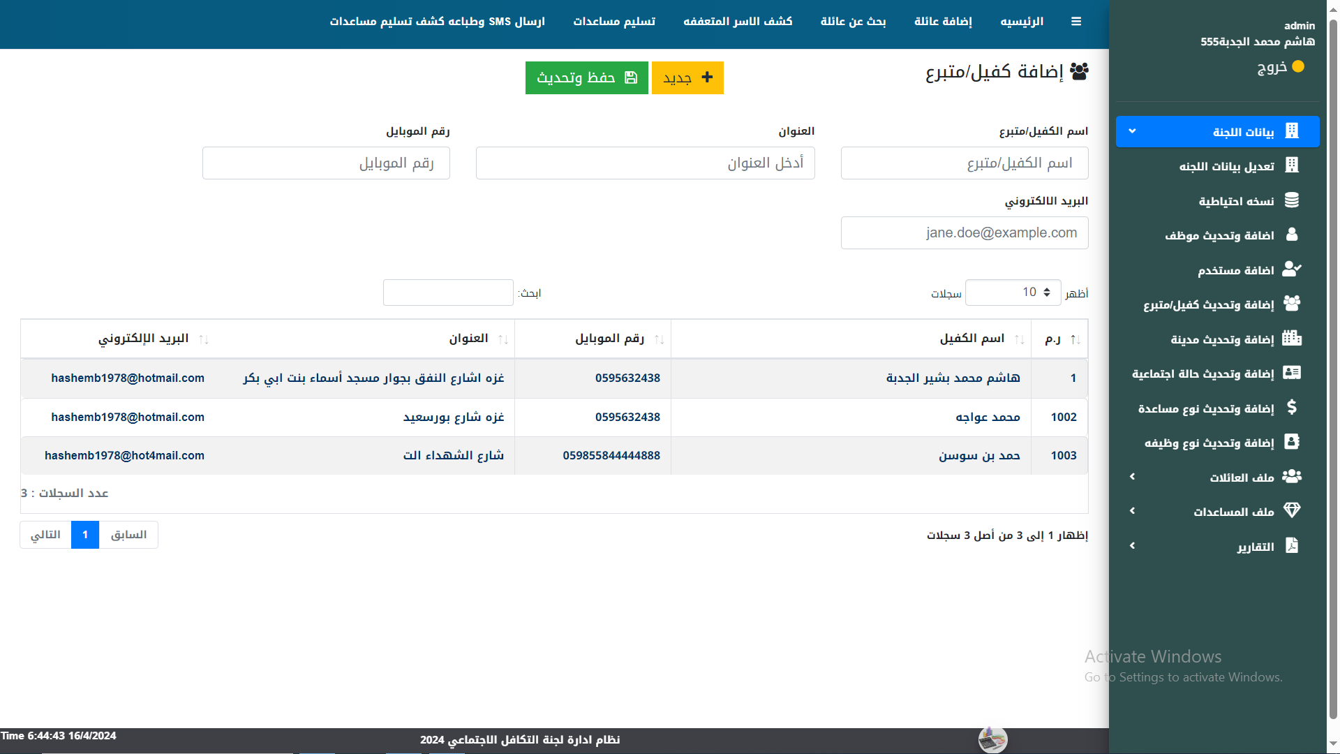Switch to تسليم مساعدات menu item
The image size is (1340, 754).
tap(613, 21)
